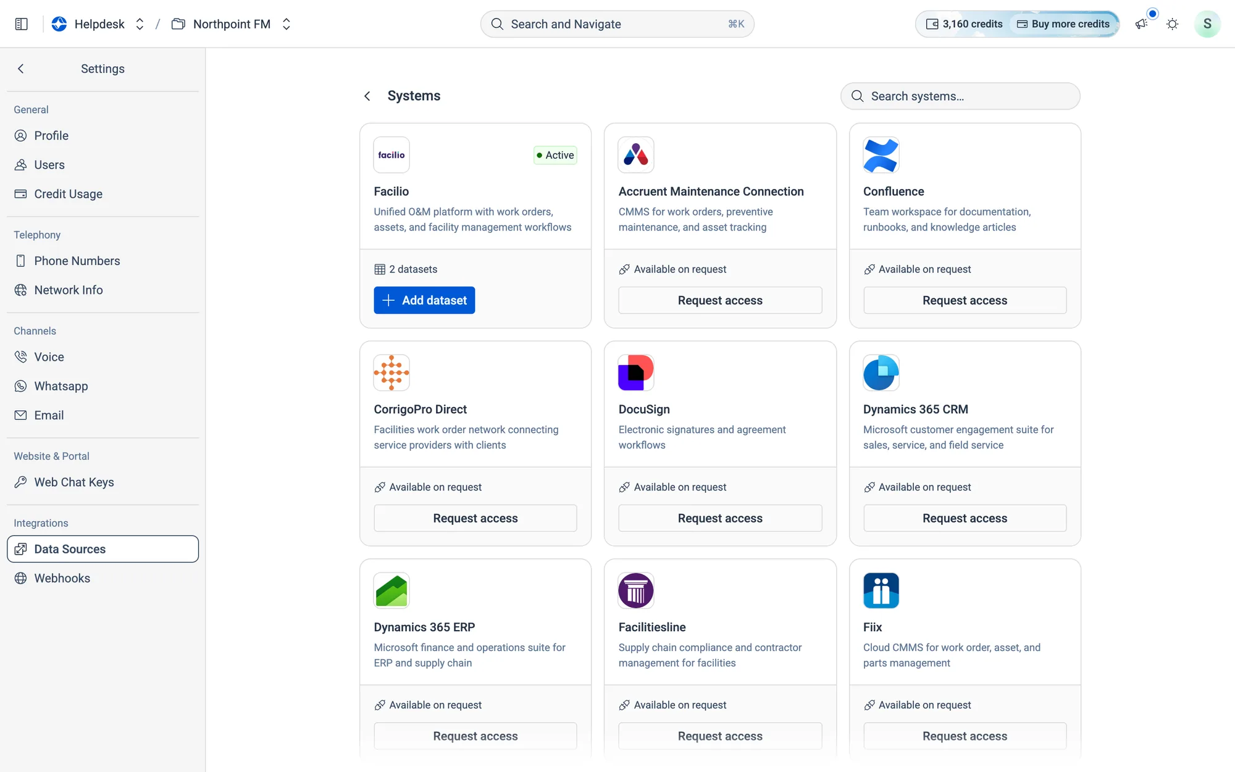Open Credit Usage page
The image size is (1235, 772).
click(x=103, y=194)
